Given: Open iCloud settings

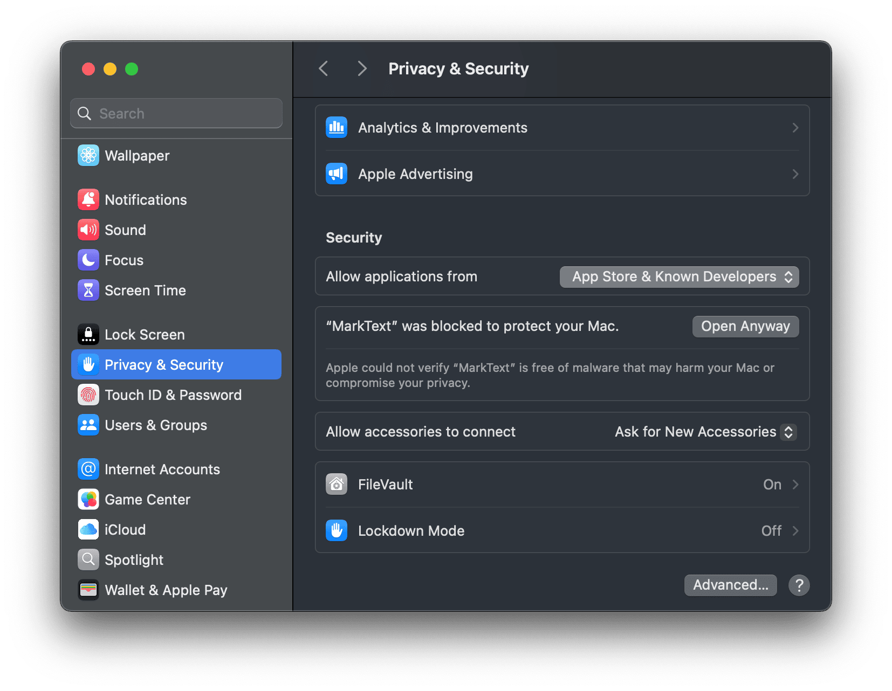Looking at the screenshot, I should (x=176, y=530).
